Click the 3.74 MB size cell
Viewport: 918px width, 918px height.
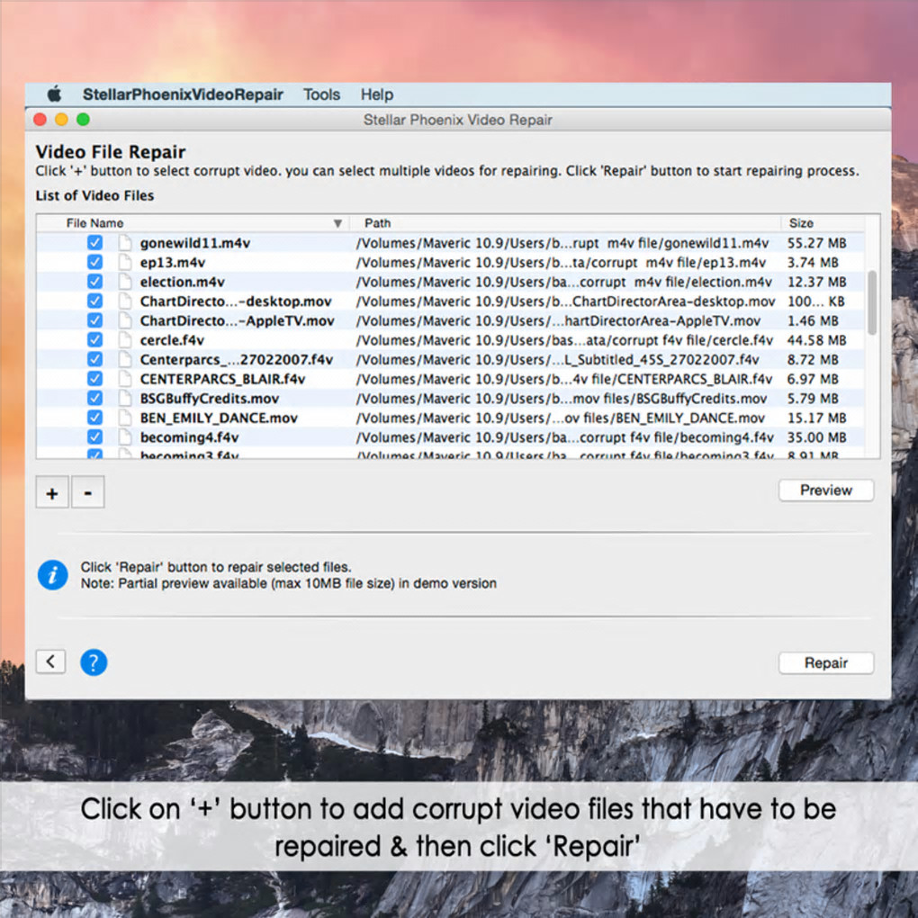pos(812,262)
